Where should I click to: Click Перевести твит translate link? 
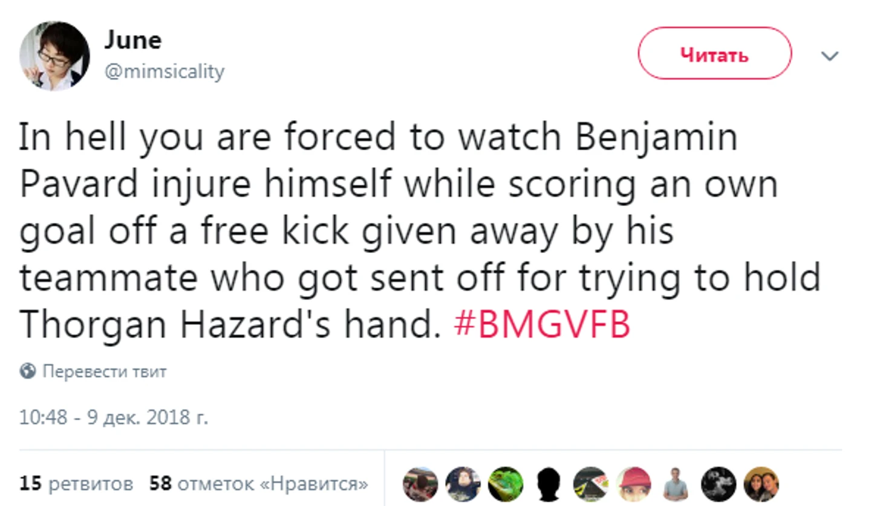(104, 371)
